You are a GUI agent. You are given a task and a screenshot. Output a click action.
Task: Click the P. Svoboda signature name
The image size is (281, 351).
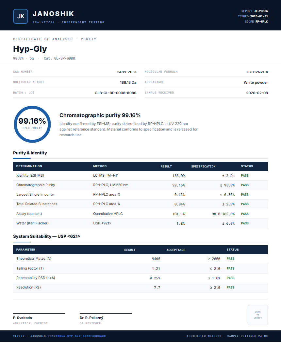pos(22,318)
